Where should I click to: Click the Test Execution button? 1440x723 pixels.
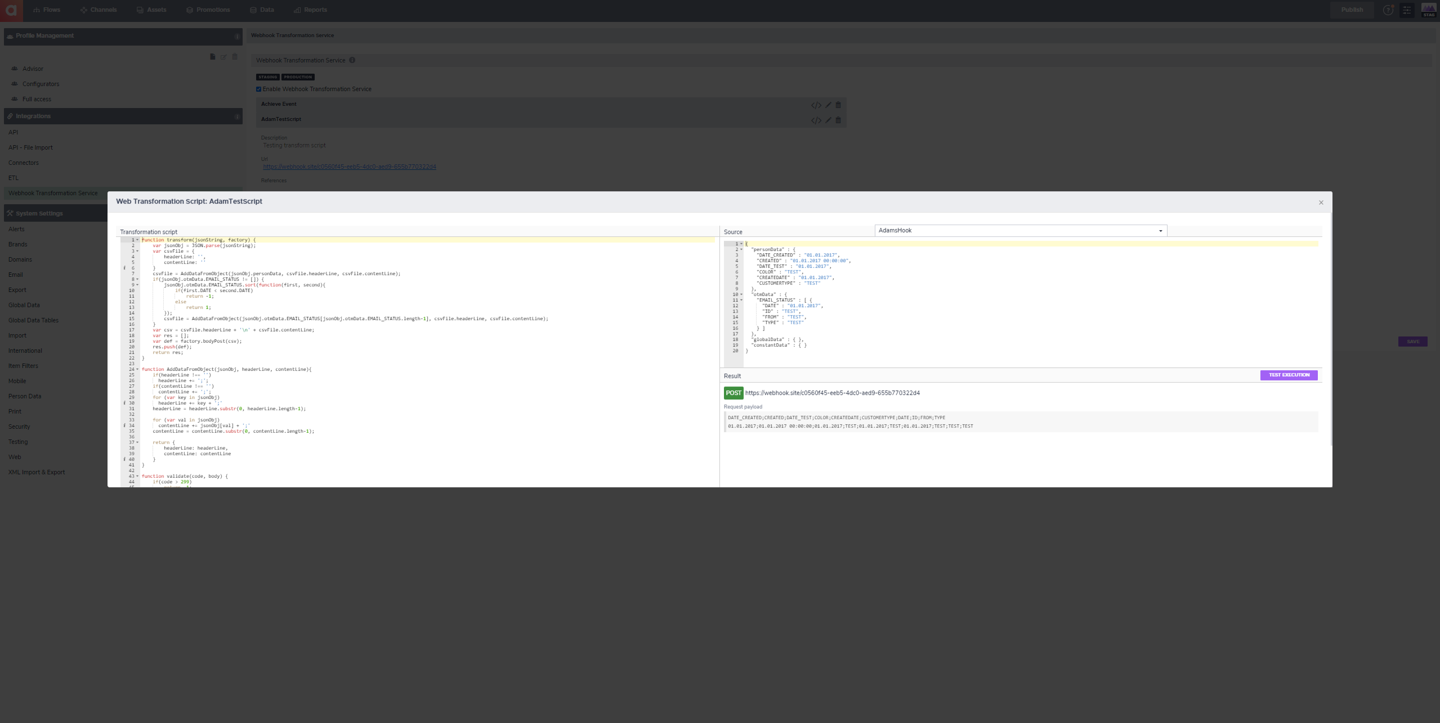click(x=1289, y=375)
